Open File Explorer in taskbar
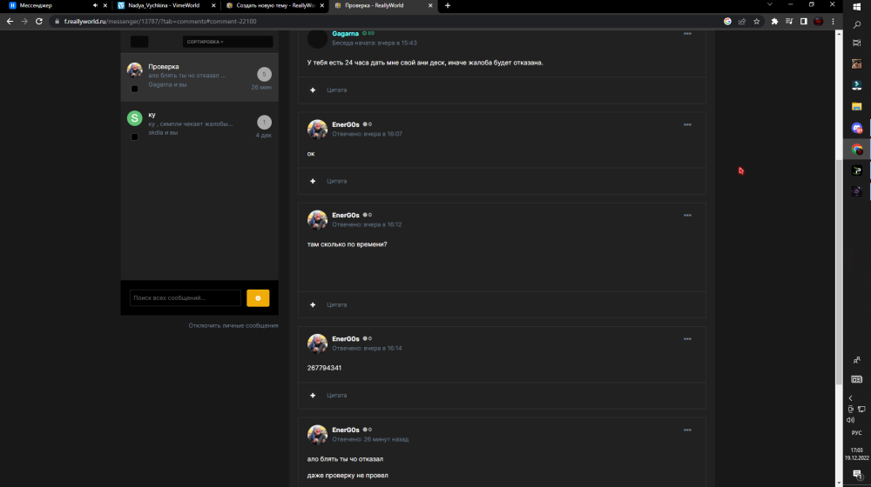871x487 pixels. [x=856, y=106]
